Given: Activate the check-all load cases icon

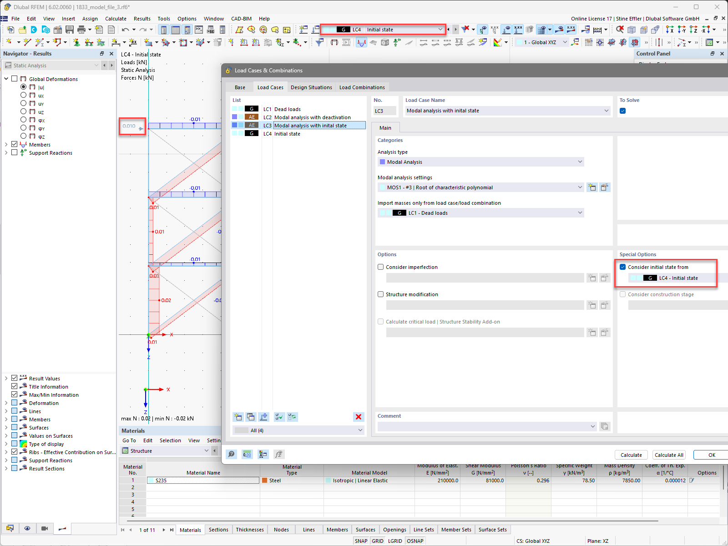Looking at the screenshot, I should click(279, 417).
